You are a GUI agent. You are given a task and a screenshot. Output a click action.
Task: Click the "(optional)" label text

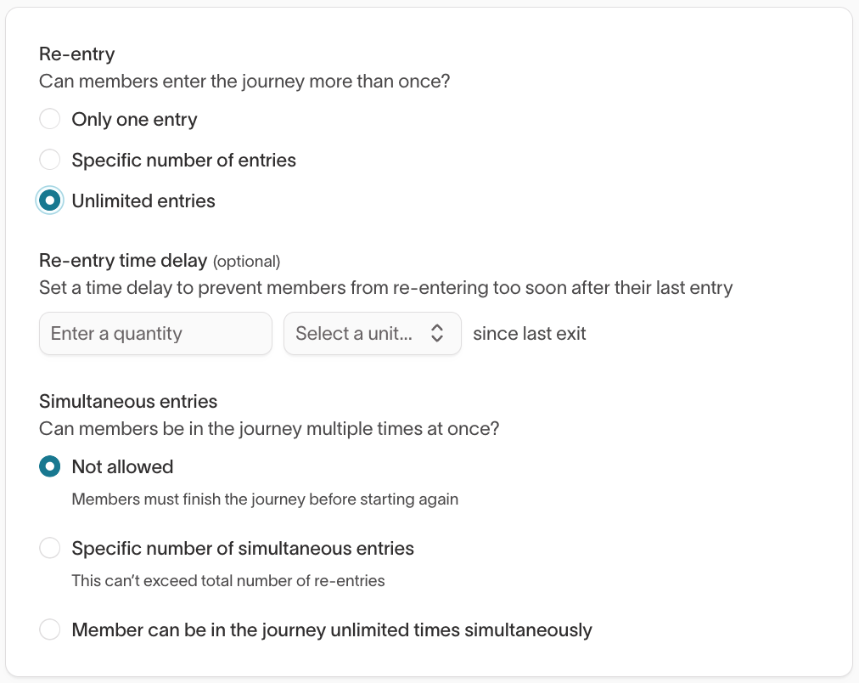(x=246, y=261)
